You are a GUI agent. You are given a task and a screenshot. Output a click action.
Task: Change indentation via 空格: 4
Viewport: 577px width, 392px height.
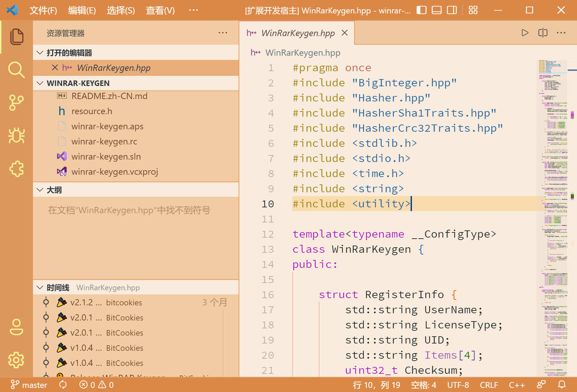(x=423, y=385)
